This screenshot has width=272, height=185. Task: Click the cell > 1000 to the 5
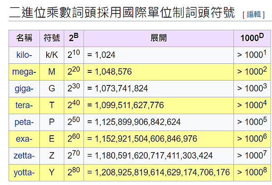(x=252, y=122)
